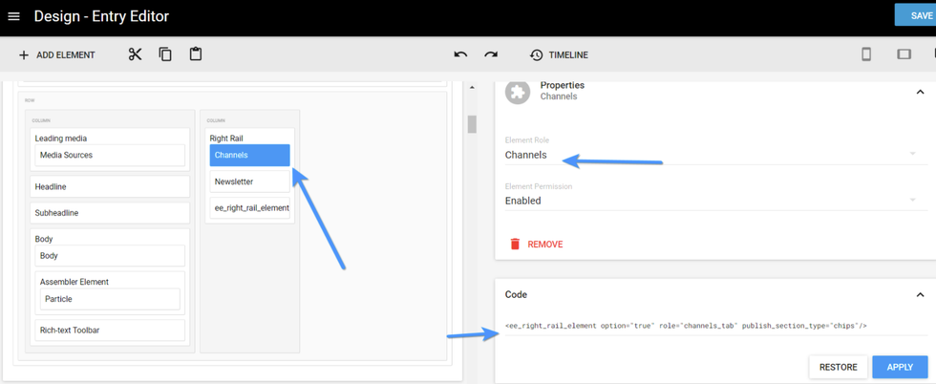Restore the original code

pos(838,367)
